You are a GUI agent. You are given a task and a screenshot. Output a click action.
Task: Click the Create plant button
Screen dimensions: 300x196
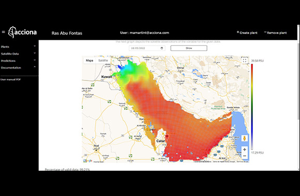[247, 32]
